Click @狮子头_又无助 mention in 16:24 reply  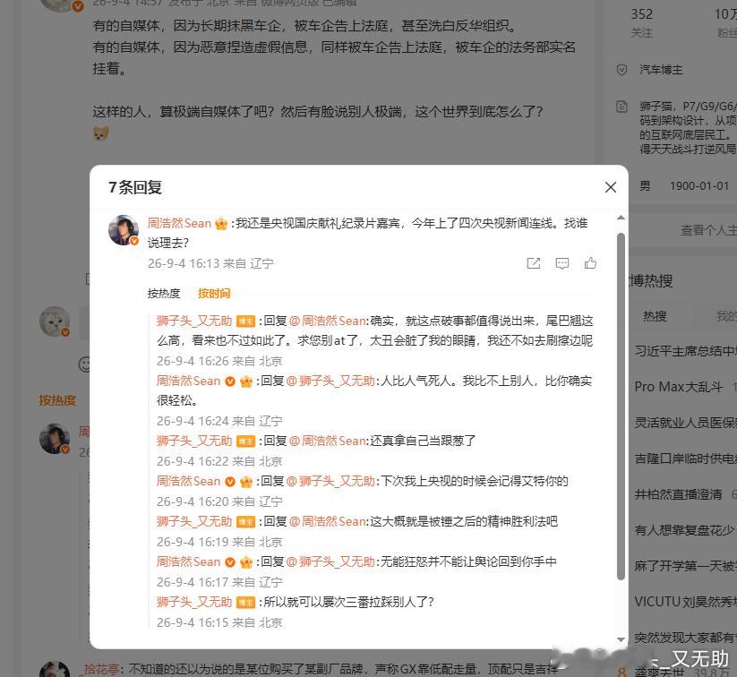coord(330,381)
